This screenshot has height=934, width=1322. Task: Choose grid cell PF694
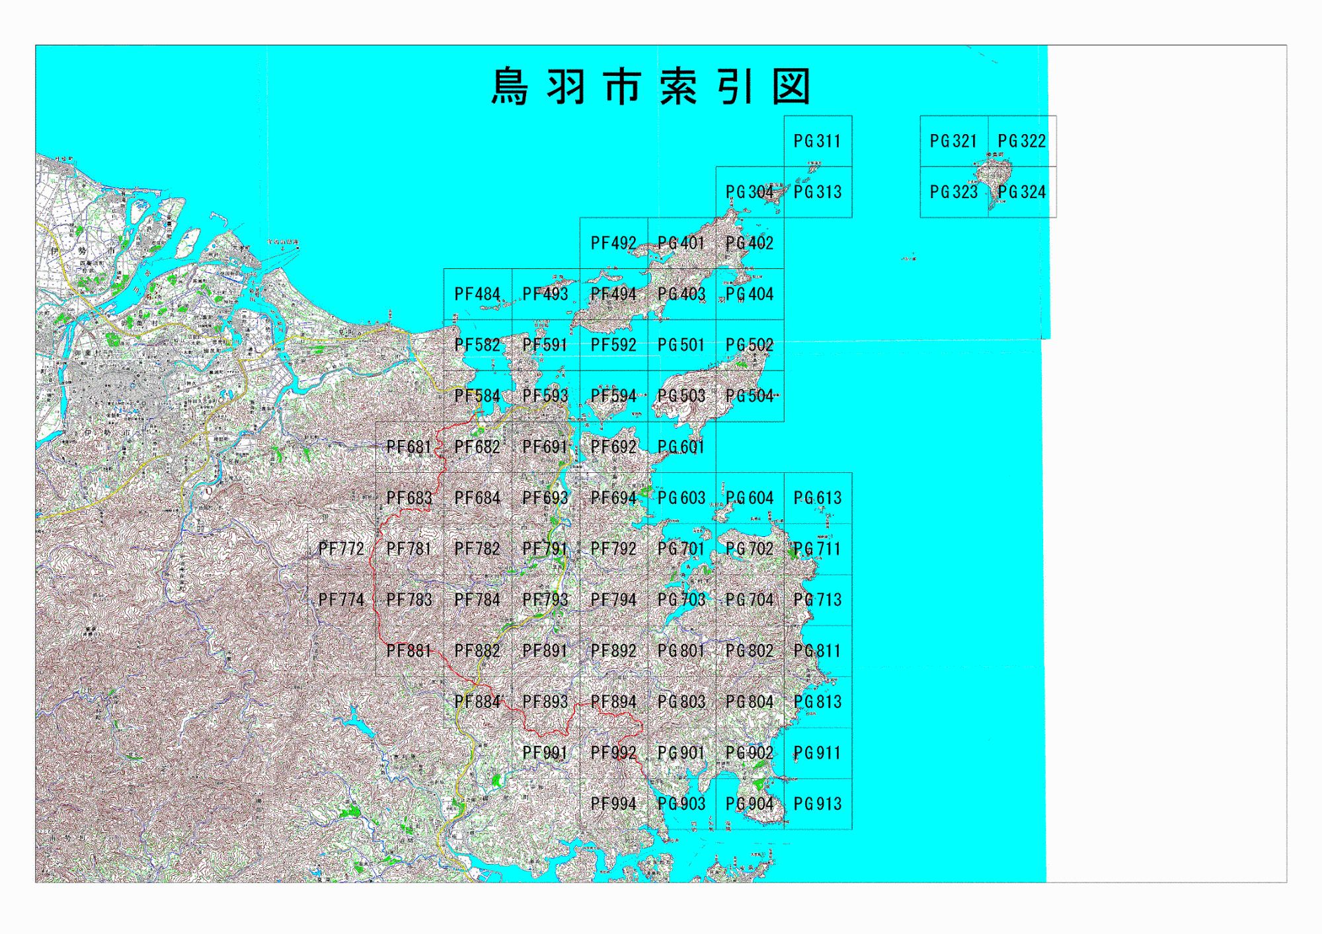point(613,498)
